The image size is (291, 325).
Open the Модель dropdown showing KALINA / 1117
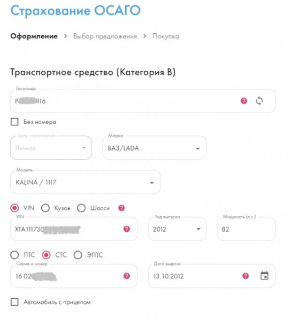(85, 182)
